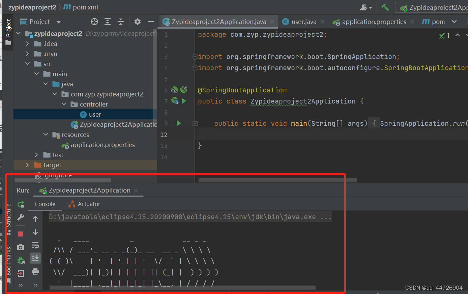
Task: Click the green check inspections indicator
Action: (444, 35)
